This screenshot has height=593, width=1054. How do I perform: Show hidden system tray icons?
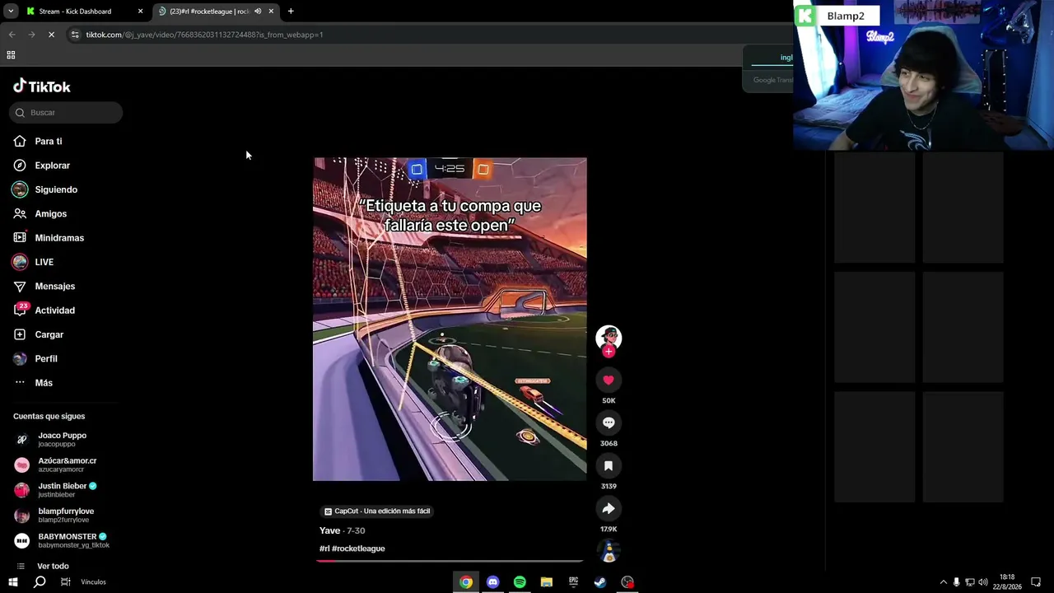(x=943, y=582)
